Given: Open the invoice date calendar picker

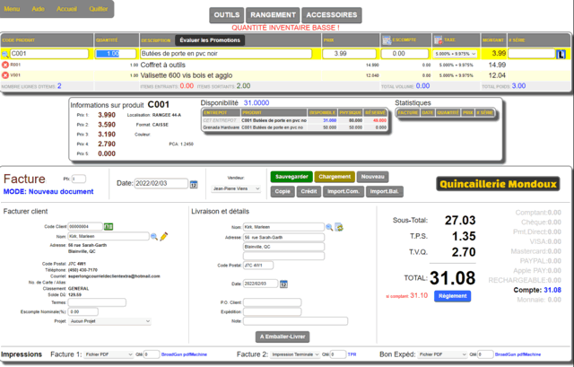Looking at the screenshot, I should 194,184.
